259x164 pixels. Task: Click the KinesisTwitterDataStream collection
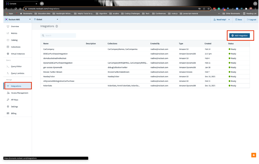click(x=118, y=72)
